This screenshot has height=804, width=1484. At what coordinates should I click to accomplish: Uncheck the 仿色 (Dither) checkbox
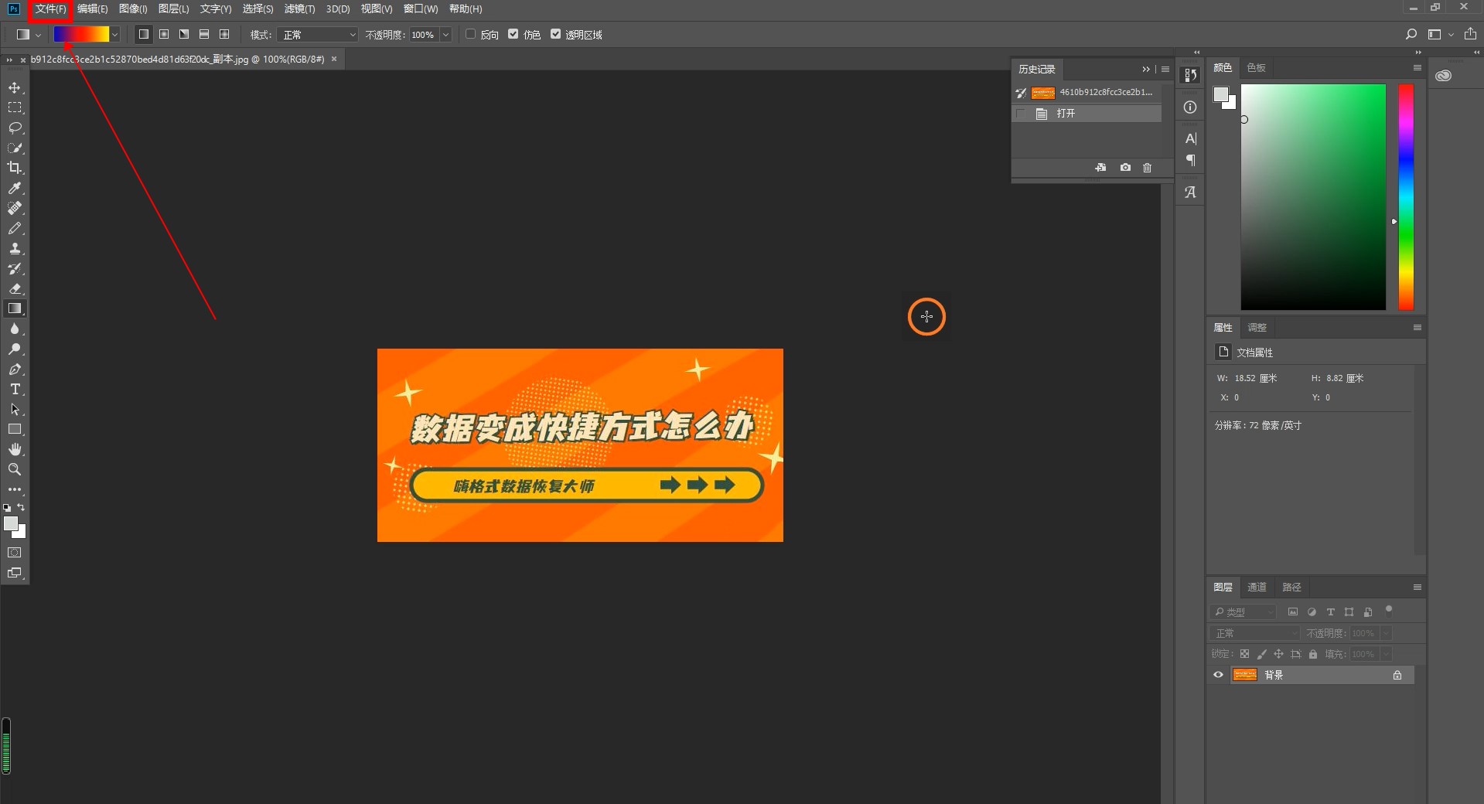click(x=513, y=34)
